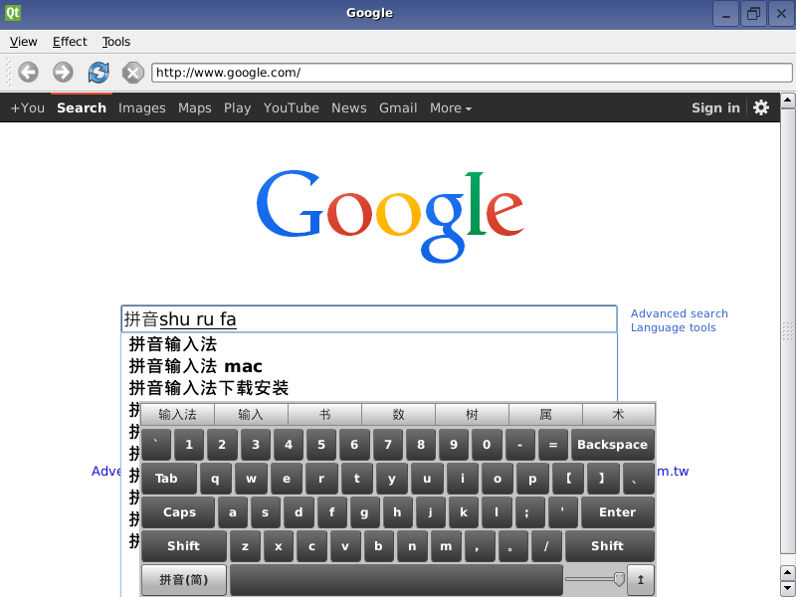Open Google settings gear icon
Screen dimensions: 796x597
coord(760,107)
